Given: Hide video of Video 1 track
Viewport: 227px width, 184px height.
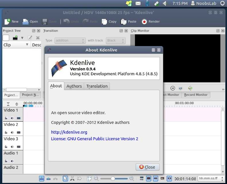Looking at the screenshot, I should [19, 118].
